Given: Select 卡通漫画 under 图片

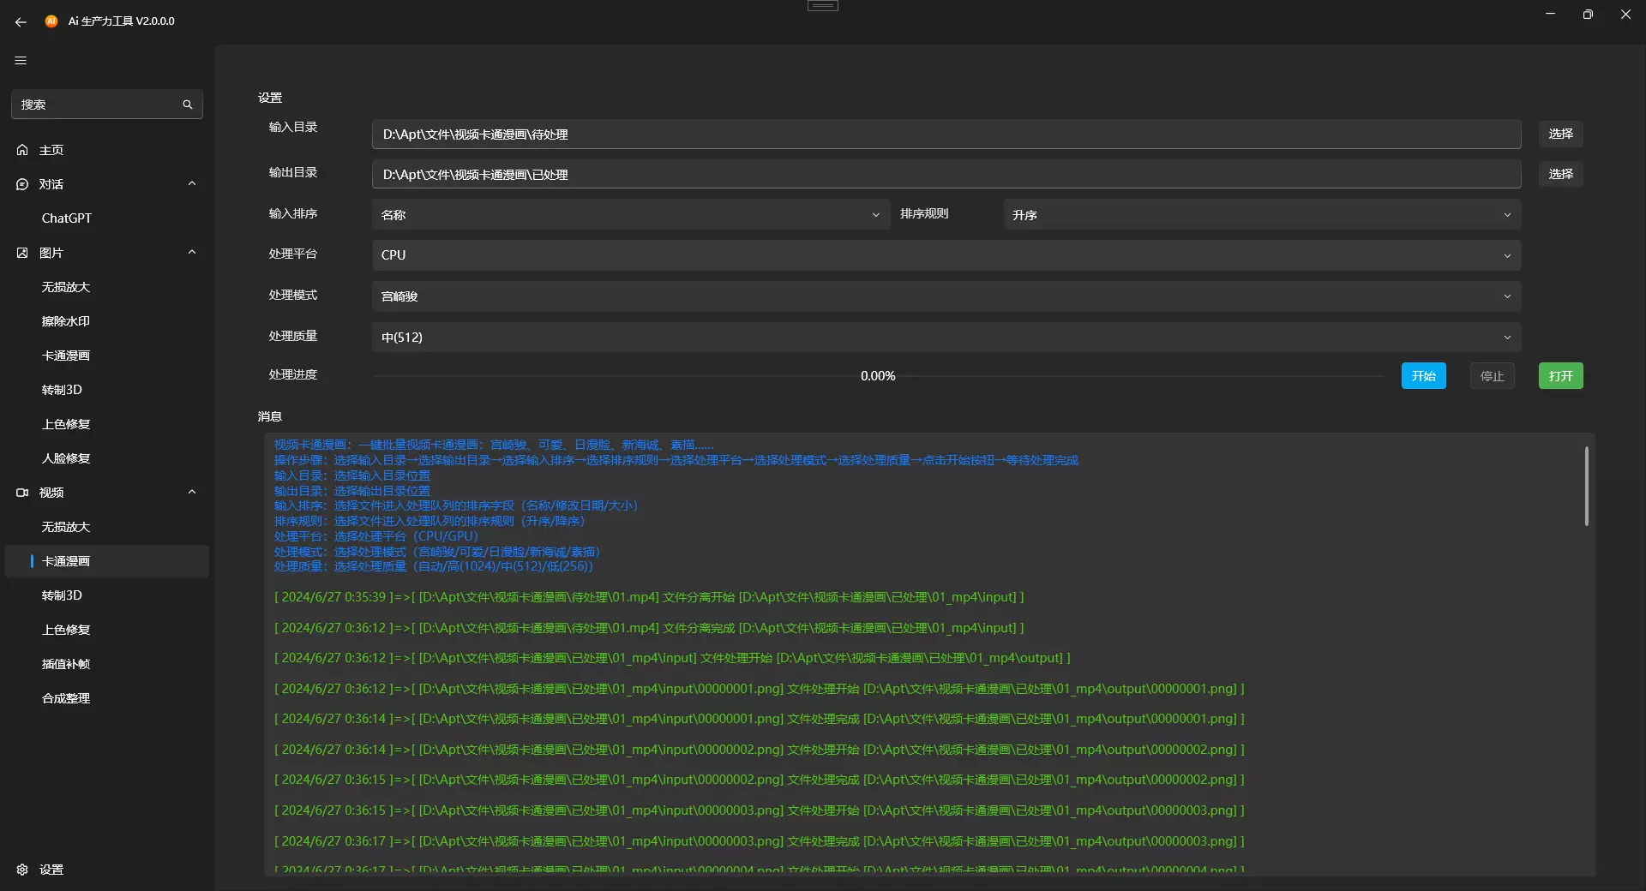Looking at the screenshot, I should 107,356.
